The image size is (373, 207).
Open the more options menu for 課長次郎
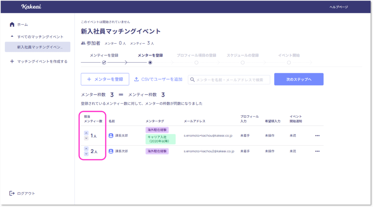(x=317, y=151)
